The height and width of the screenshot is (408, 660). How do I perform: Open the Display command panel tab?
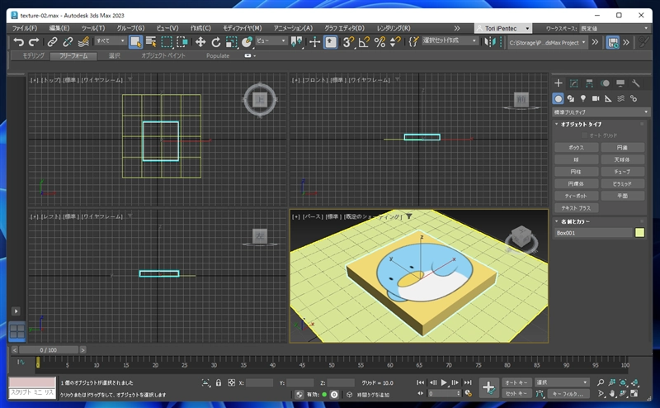click(620, 83)
